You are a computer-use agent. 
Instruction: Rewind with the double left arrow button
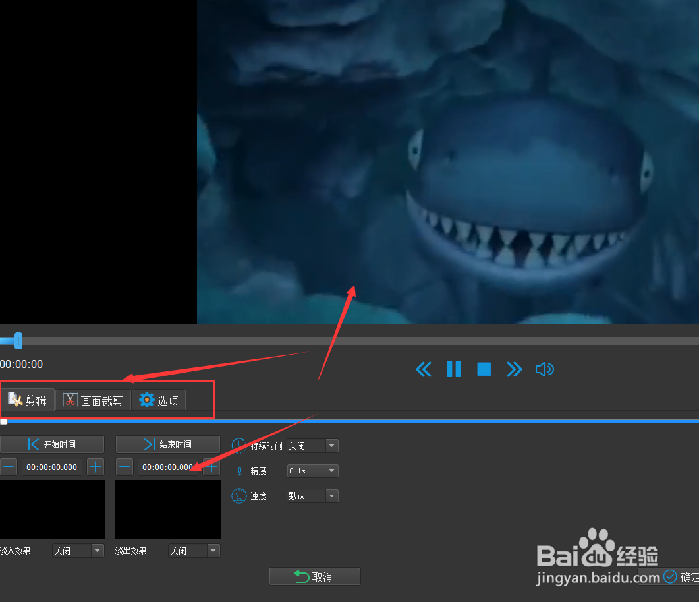tap(424, 369)
